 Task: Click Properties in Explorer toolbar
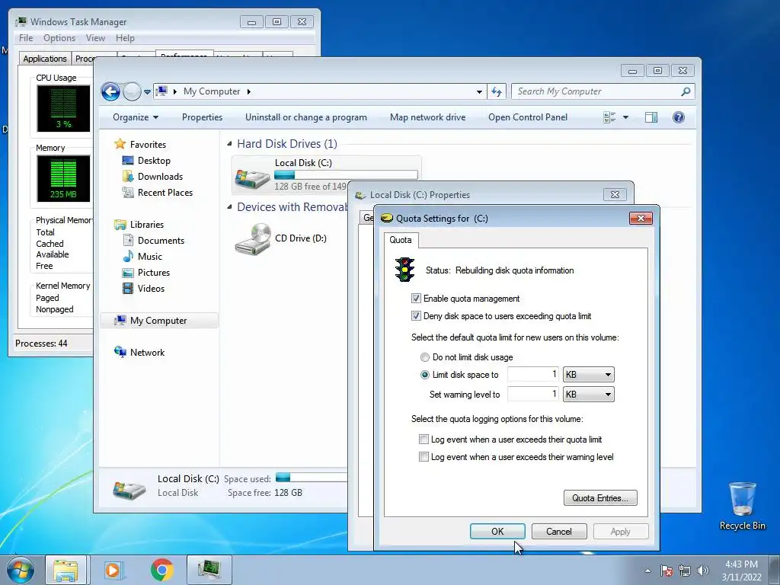click(202, 117)
